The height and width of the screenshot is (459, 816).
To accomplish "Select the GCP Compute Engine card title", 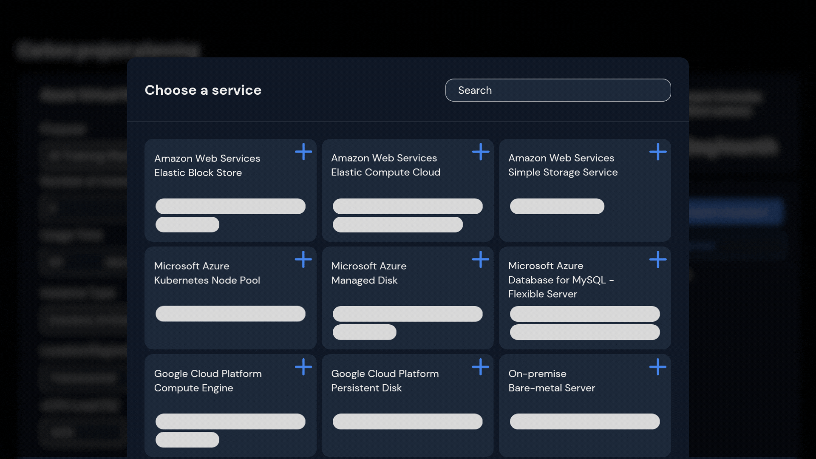I will coord(208,381).
